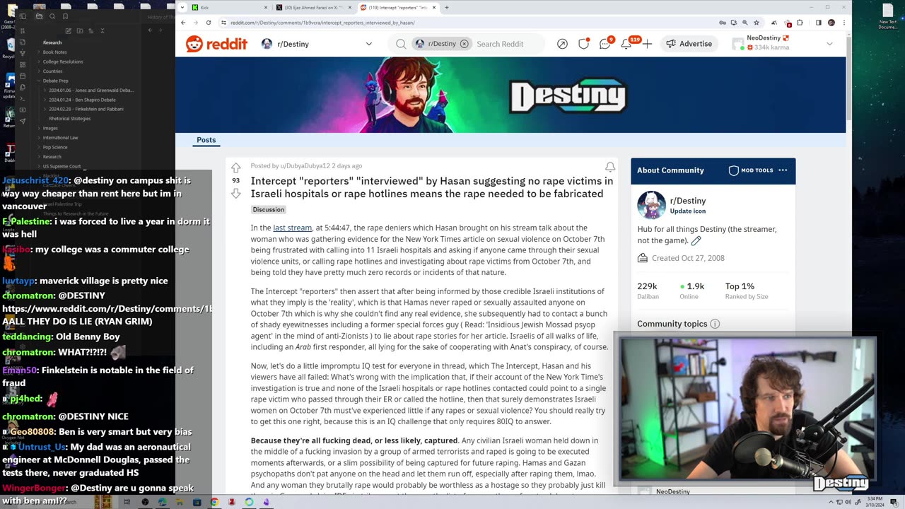Screen dimensions: 905x509
Task: Click the u/DubyaDubya12 author link
Action: click(x=305, y=166)
